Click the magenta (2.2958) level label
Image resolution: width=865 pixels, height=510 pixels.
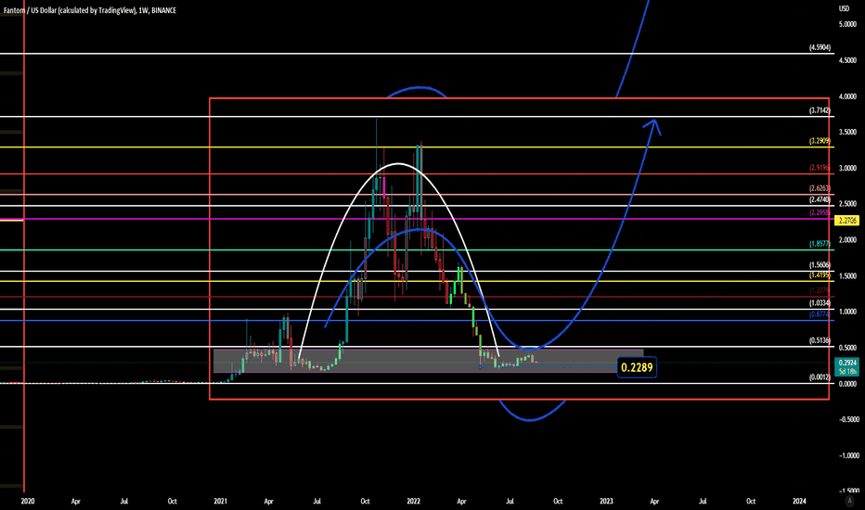point(820,213)
